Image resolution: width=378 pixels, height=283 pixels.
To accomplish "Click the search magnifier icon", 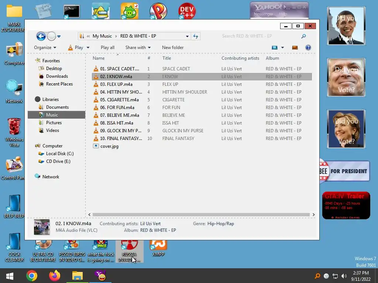I will (303, 36).
